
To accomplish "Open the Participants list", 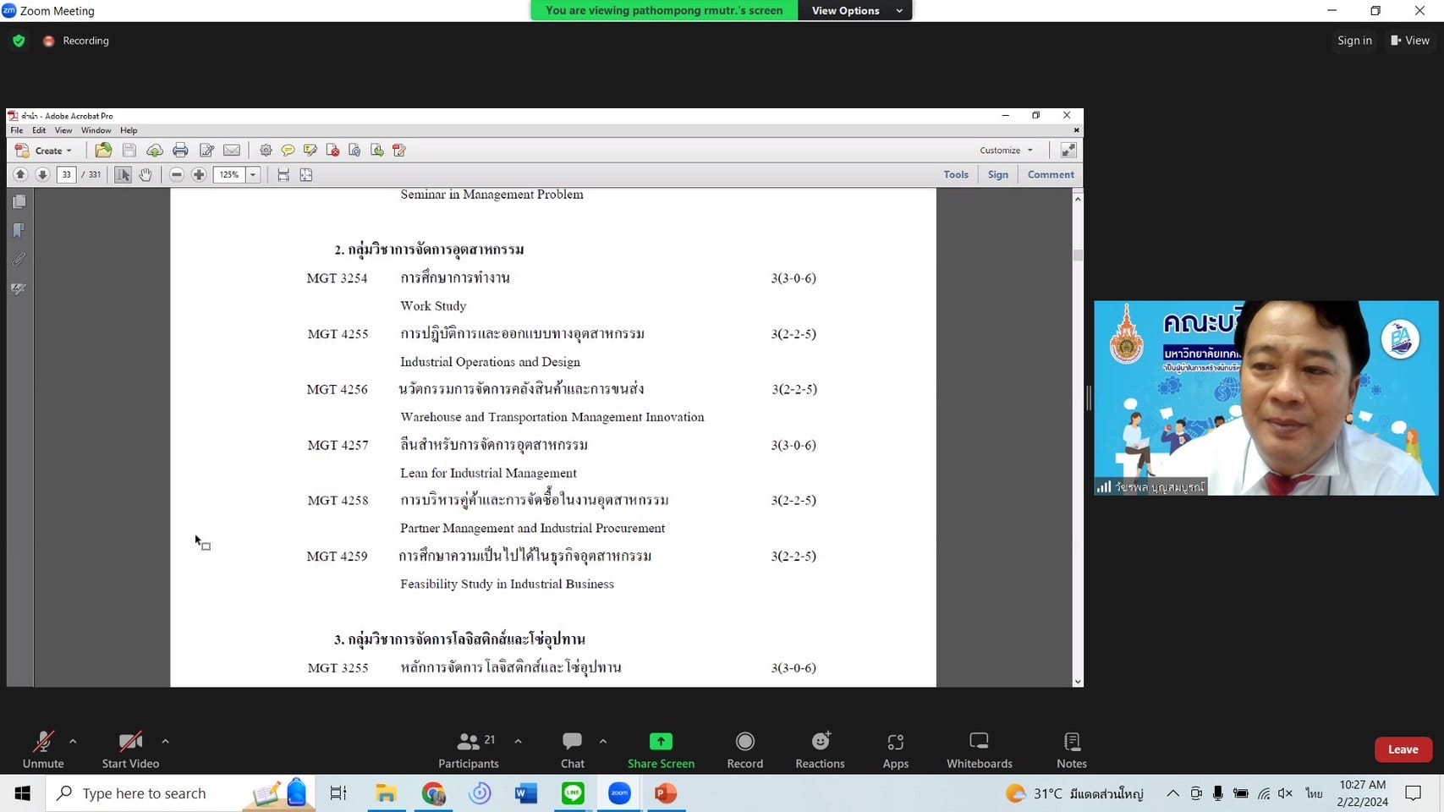I will coord(468,743).
